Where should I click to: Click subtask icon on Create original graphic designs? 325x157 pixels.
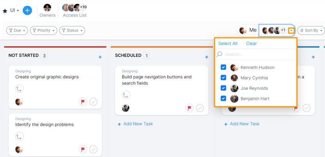click(x=19, y=89)
